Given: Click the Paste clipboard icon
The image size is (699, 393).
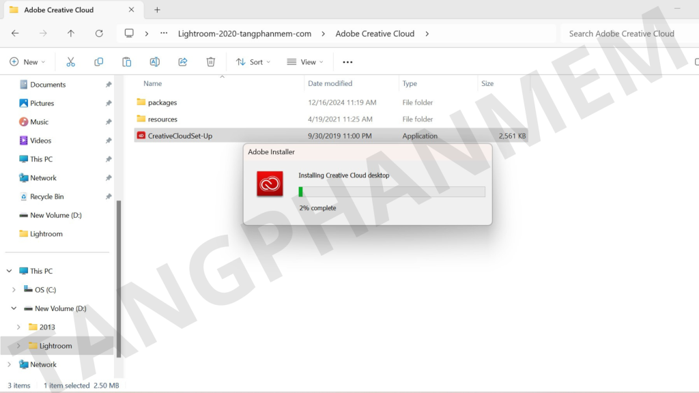Looking at the screenshot, I should (126, 62).
